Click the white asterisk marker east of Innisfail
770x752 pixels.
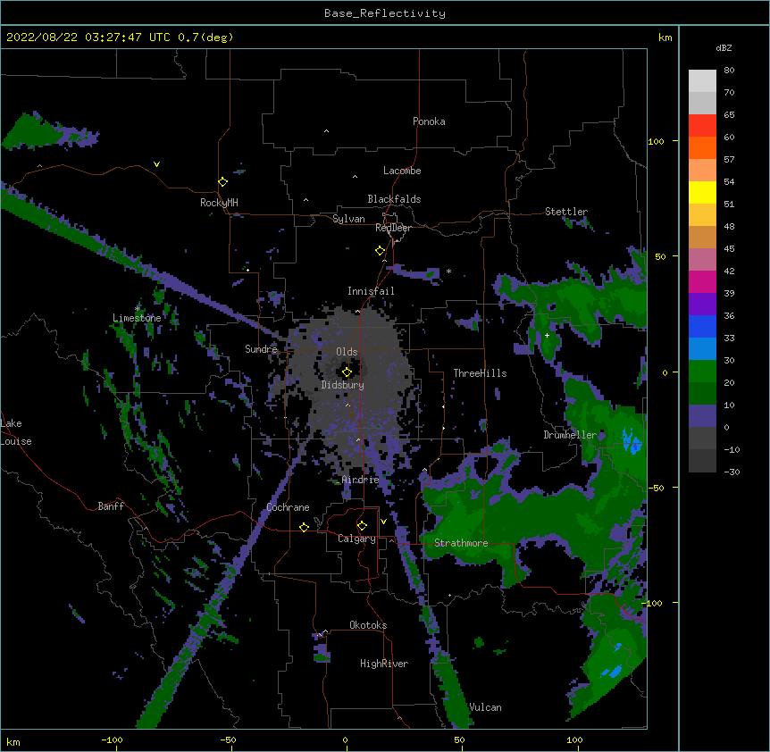[x=448, y=271]
